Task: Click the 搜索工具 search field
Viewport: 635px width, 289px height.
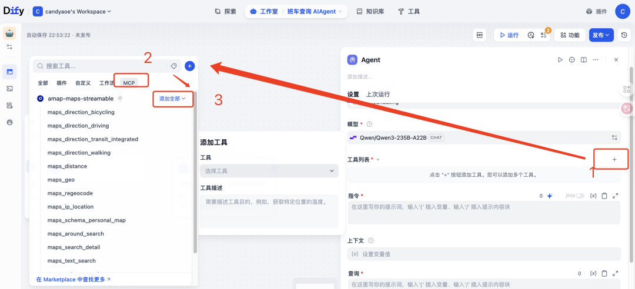Action: (101, 66)
